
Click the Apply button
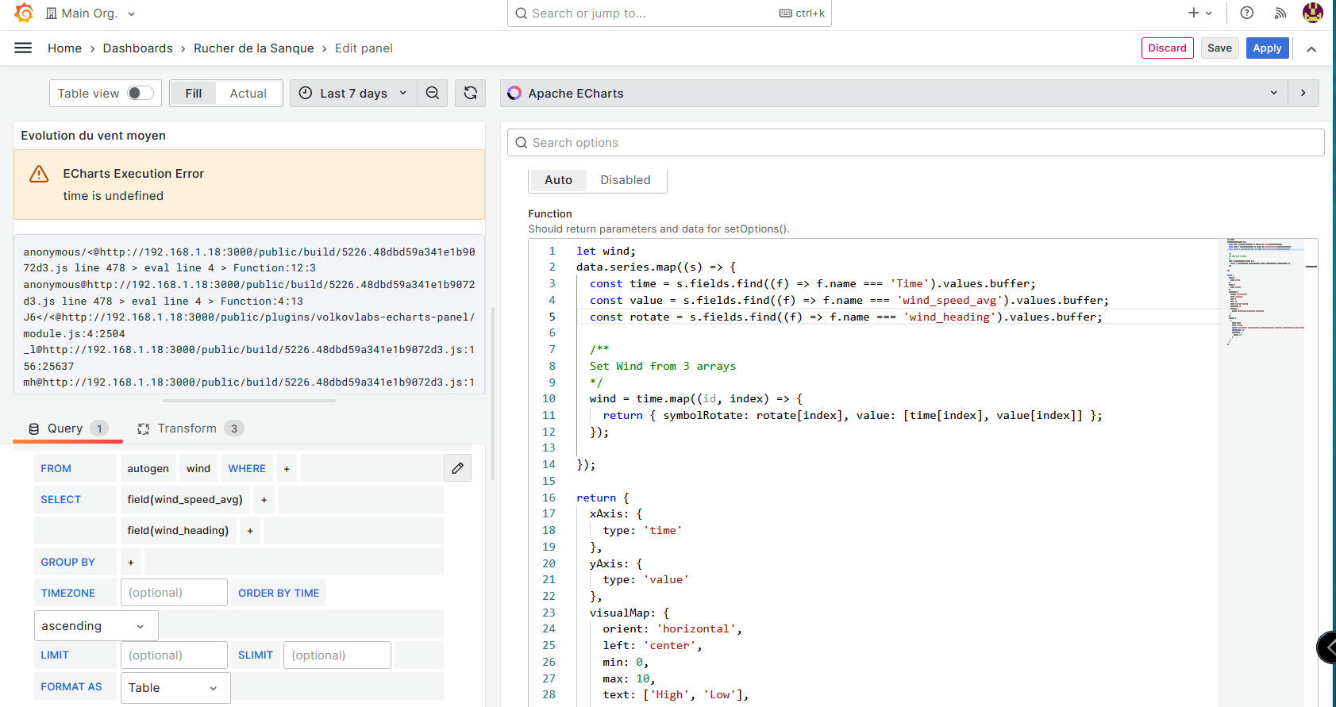coord(1267,48)
